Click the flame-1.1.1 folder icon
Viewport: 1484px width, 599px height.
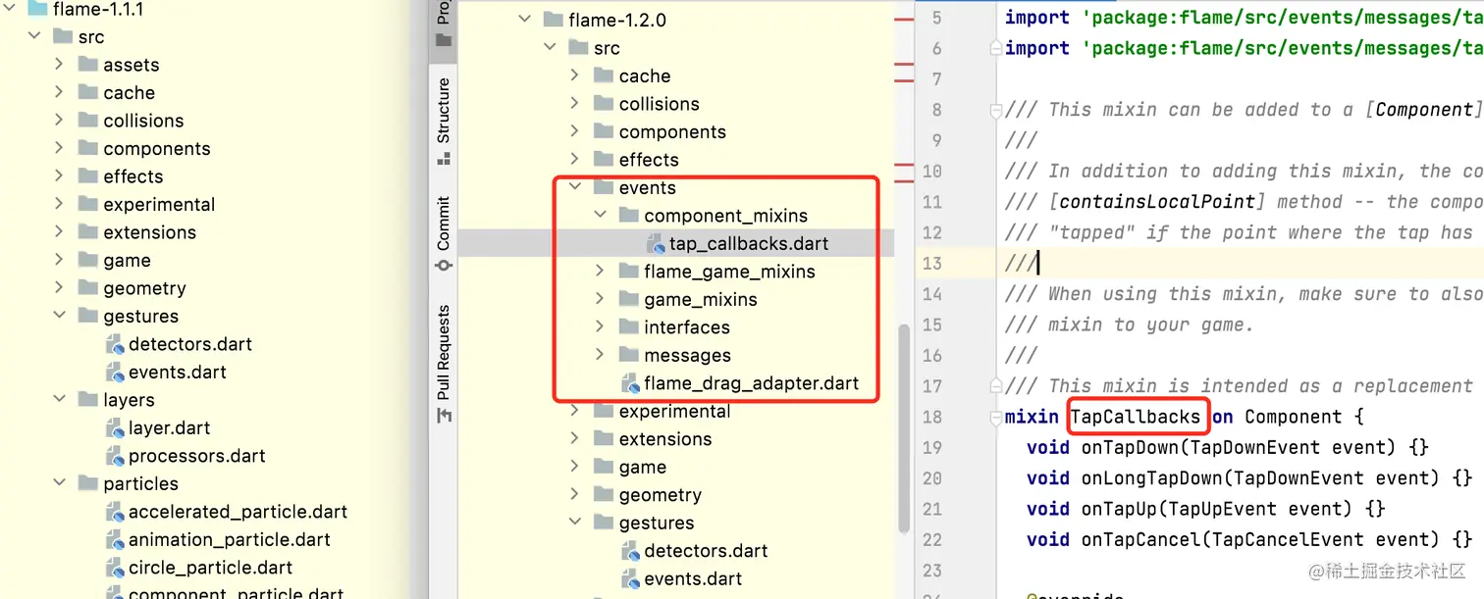pyautogui.click(x=37, y=9)
